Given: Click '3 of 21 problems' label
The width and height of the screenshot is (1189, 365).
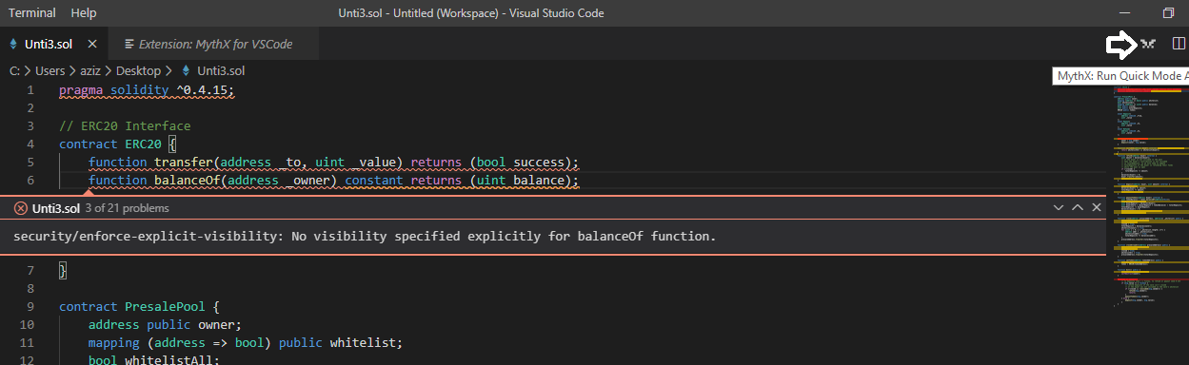Looking at the screenshot, I should pos(127,207).
